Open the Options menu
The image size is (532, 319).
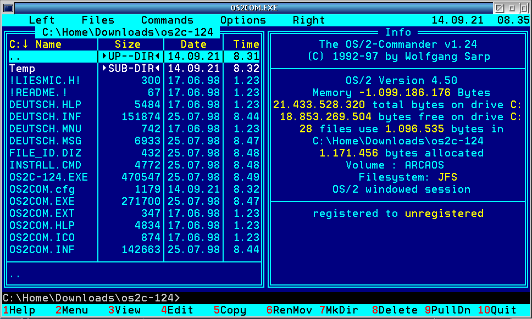click(x=243, y=20)
